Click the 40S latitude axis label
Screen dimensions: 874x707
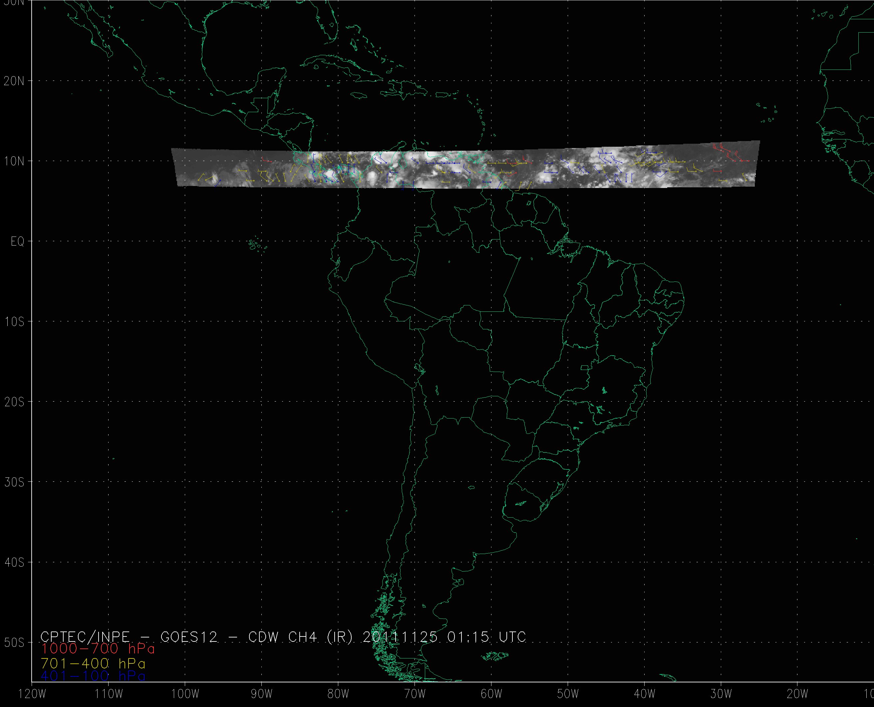coord(14,562)
